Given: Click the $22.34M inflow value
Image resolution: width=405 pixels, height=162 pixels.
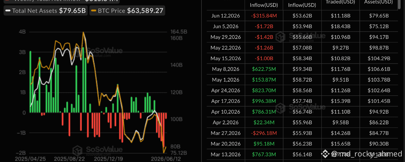Looking at the screenshot, I should [264, 122].
